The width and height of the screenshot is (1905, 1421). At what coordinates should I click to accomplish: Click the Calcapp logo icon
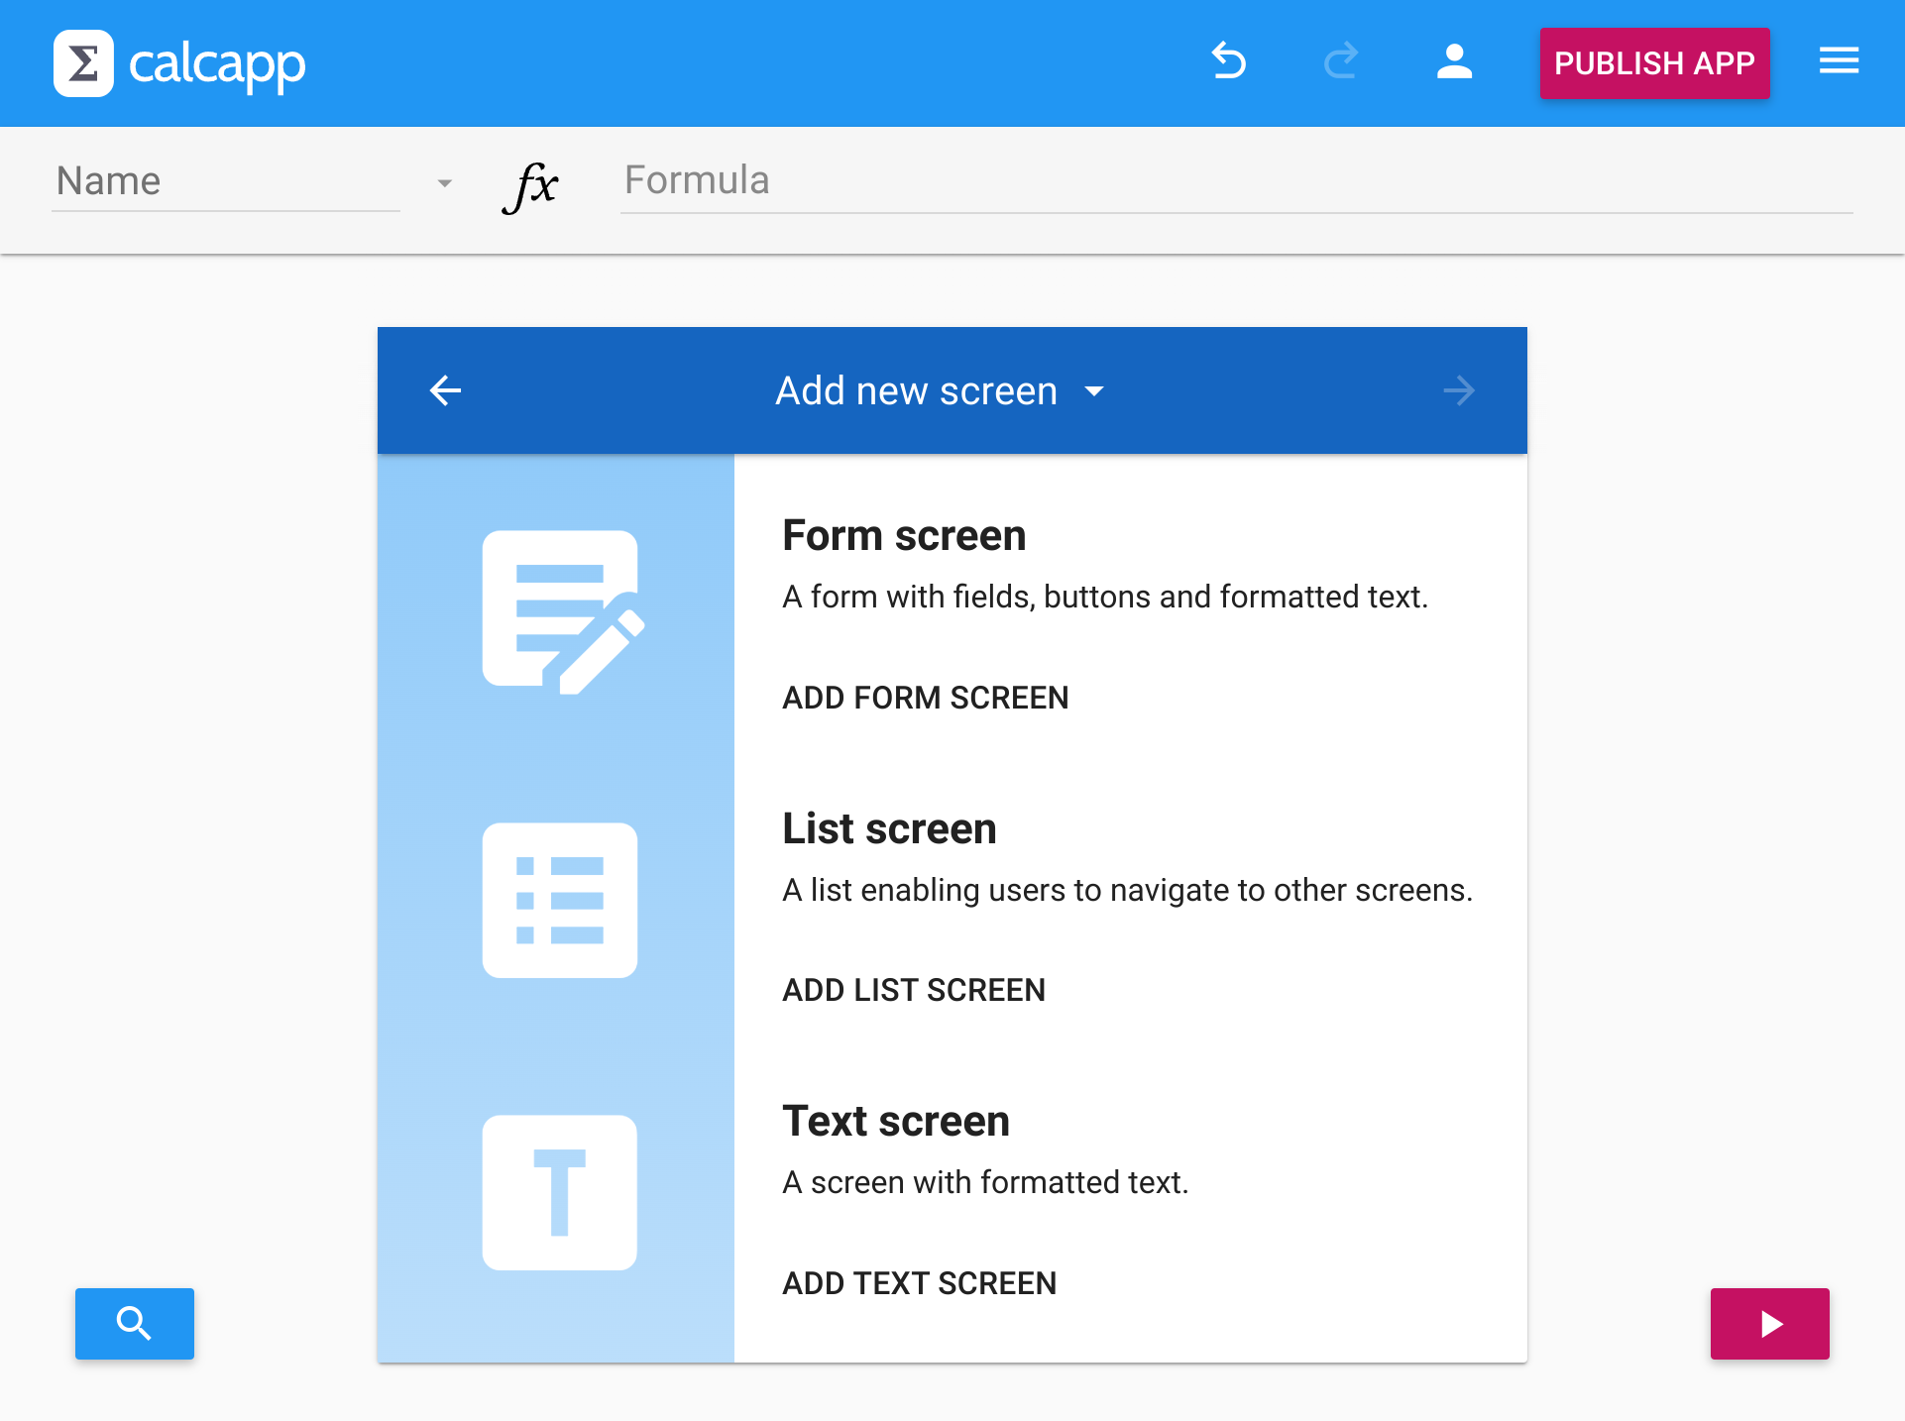[83, 62]
